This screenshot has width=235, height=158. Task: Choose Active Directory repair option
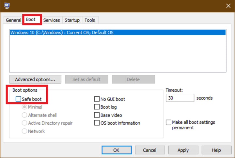tap(24, 123)
